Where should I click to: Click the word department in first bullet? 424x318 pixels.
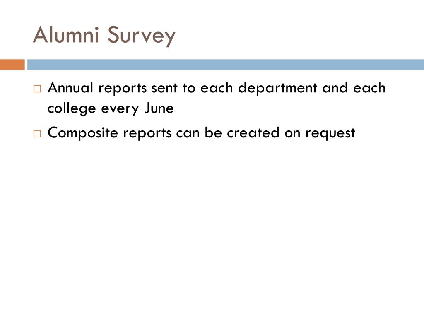(x=277, y=88)
